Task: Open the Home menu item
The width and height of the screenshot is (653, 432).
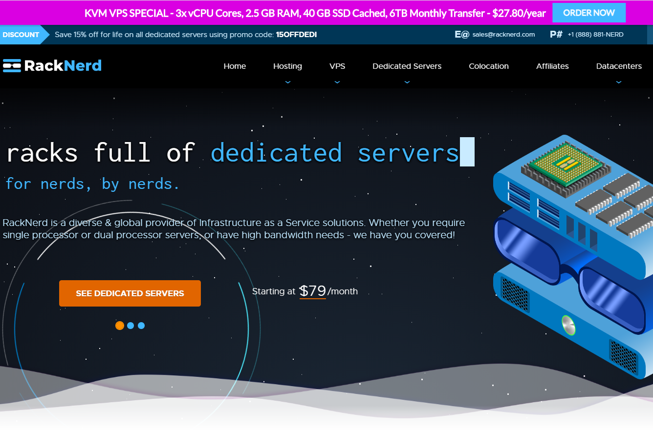Action: [235, 66]
